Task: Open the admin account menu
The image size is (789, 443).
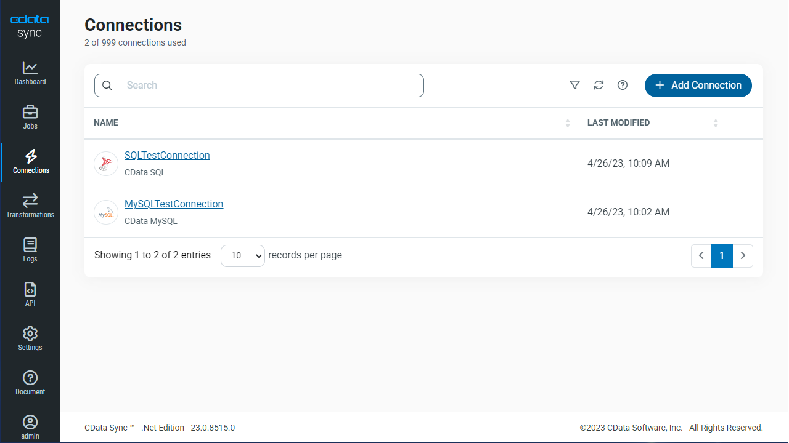Action: (x=30, y=426)
